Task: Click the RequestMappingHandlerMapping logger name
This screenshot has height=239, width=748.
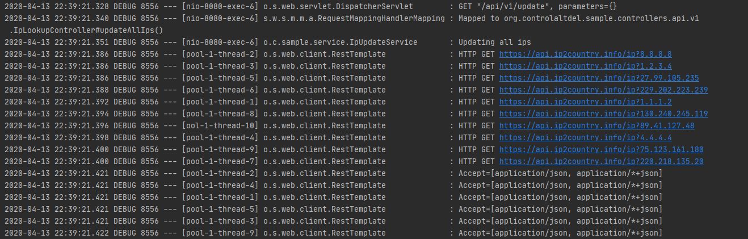Action: (354, 19)
